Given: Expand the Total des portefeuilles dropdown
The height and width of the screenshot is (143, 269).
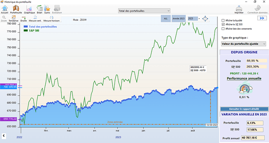Looking at the screenshot, I should pos(144,11).
